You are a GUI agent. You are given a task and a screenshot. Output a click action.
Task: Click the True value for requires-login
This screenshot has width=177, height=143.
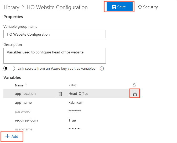click(x=72, y=120)
